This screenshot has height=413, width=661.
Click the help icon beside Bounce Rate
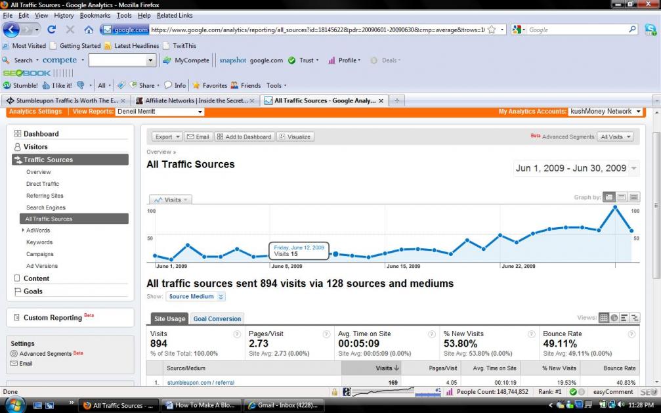tap(631, 334)
